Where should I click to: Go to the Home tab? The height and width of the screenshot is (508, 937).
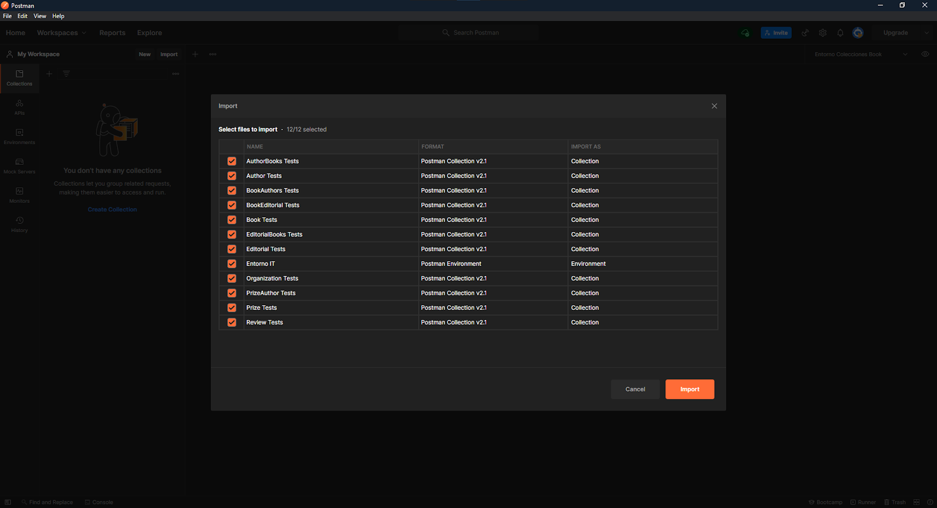click(15, 33)
